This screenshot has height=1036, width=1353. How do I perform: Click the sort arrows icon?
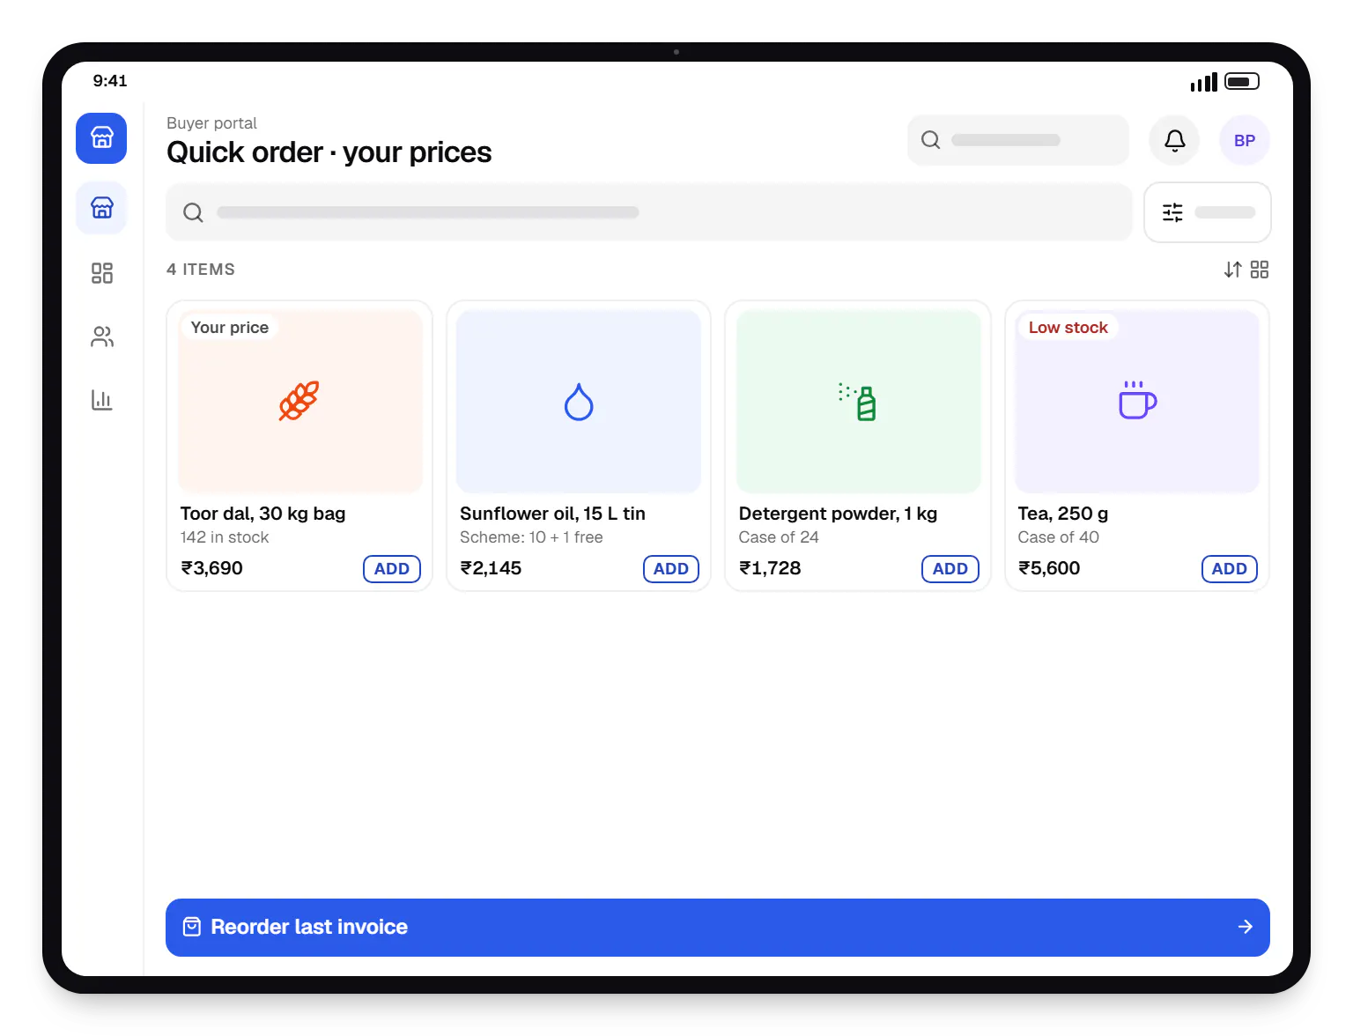(x=1232, y=270)
